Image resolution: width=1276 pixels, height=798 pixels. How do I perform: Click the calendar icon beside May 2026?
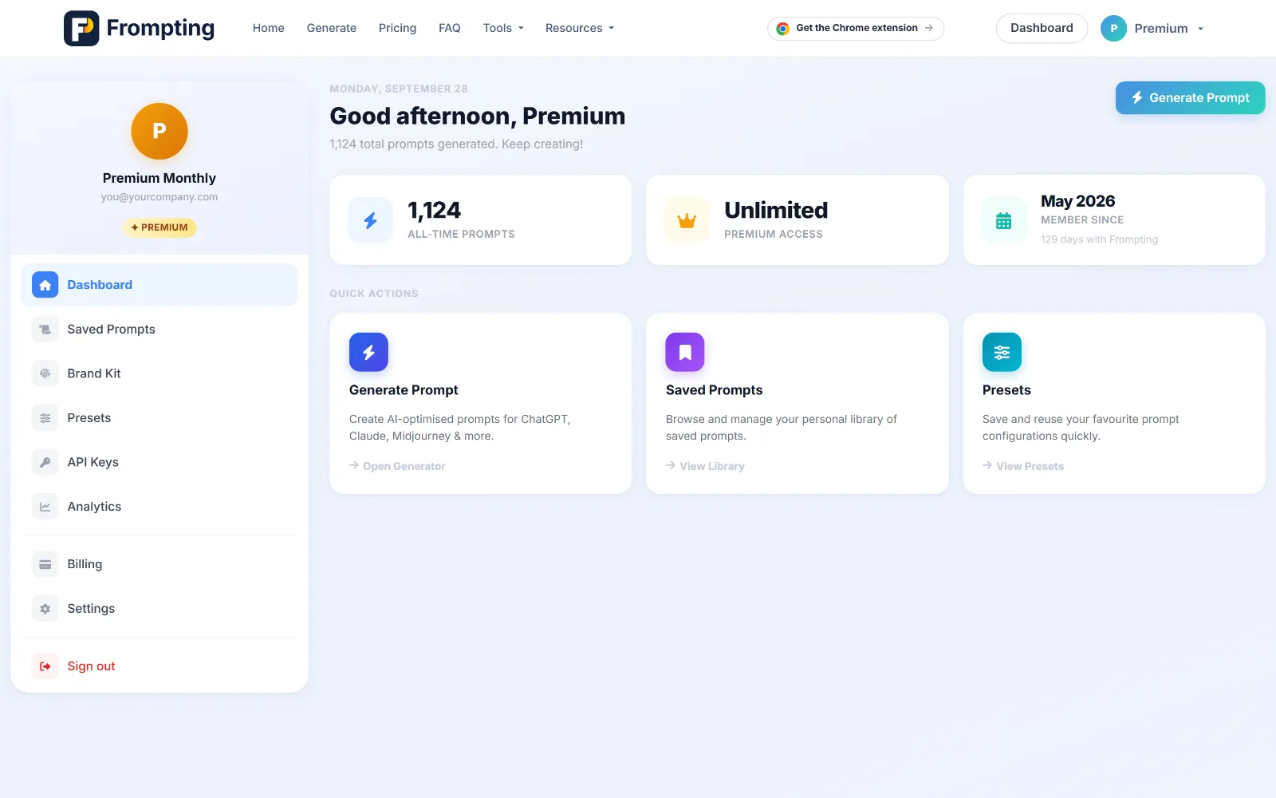click(x=1004, y=220)
